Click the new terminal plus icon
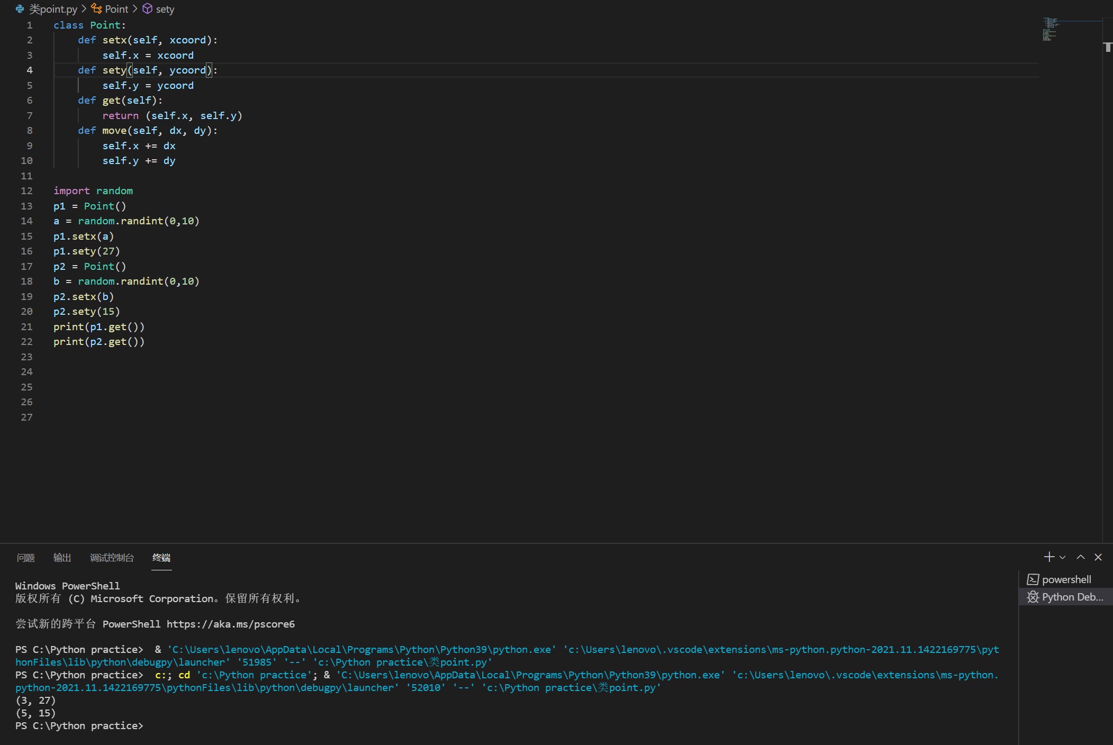1113x745 pixels. pyautogui.click(x=1048, y=557)
